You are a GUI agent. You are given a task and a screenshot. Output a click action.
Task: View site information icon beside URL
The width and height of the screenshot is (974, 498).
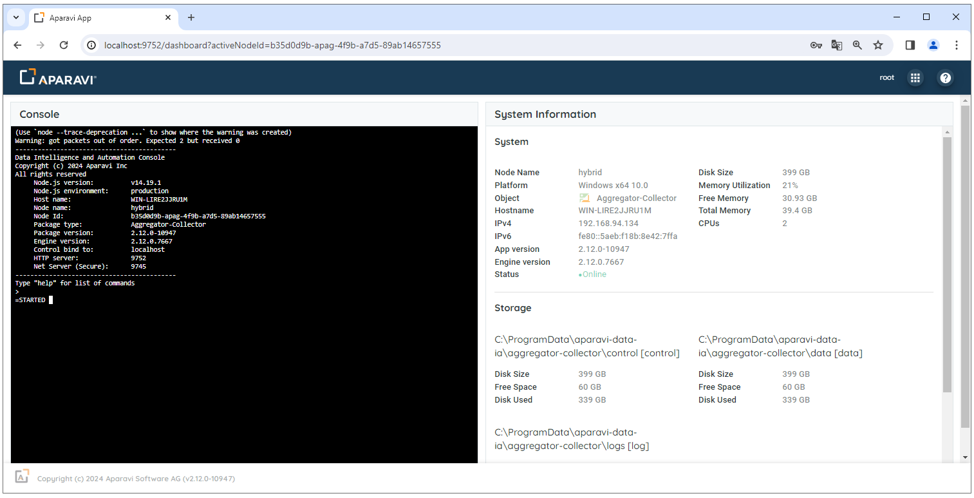[92, 45]
